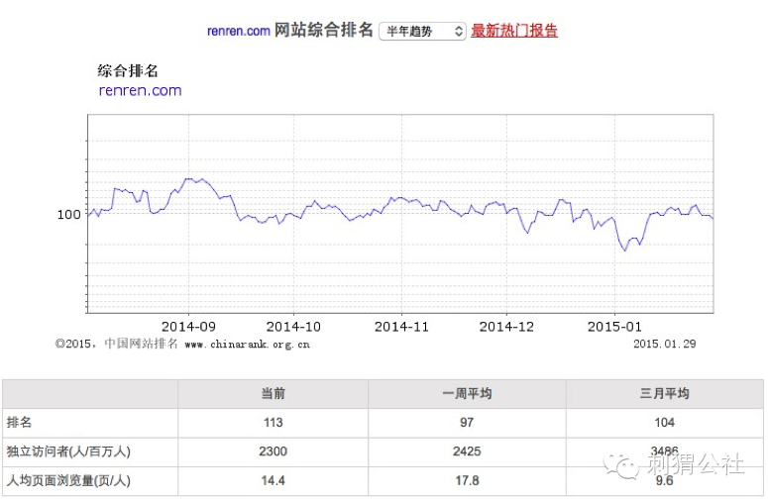Click the renren.com title link at top

pos(239,31)
